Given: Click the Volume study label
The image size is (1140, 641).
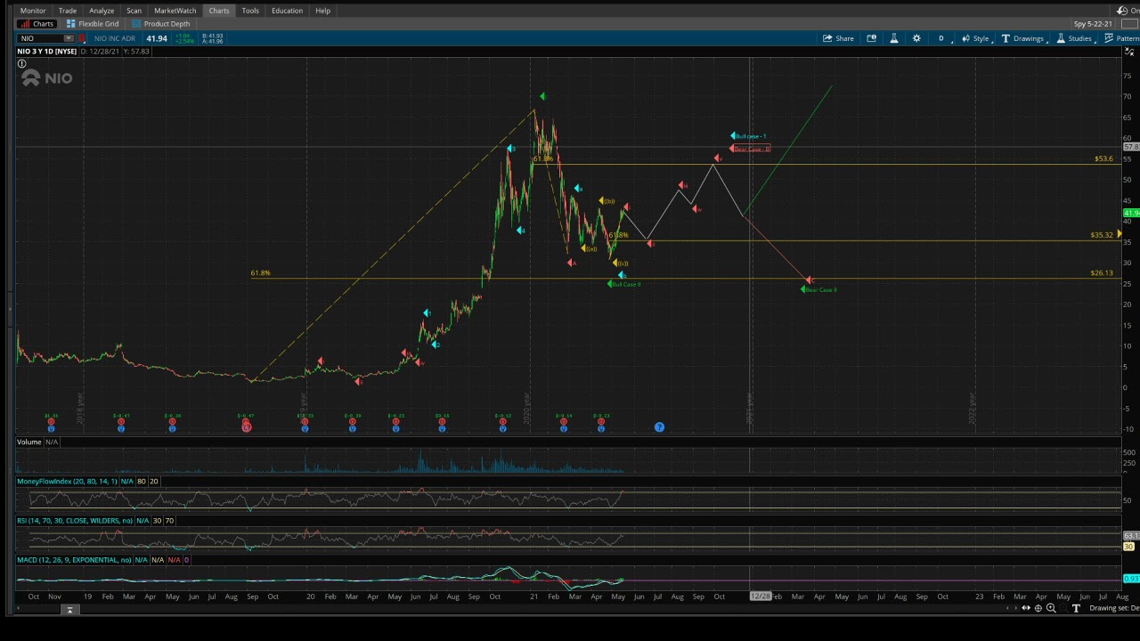Looking at the screenshot, I should [29, 442].
